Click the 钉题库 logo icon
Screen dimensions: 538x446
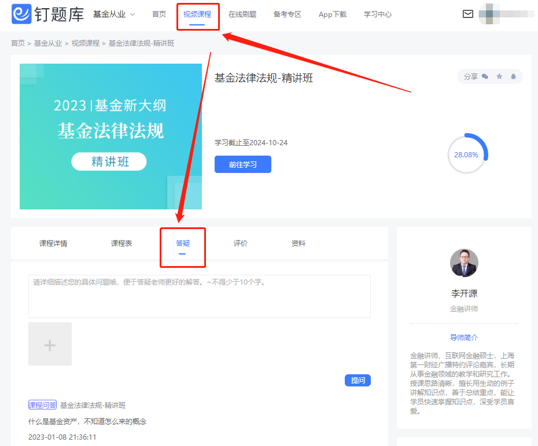pyautogui.click(x=21, y=14)
